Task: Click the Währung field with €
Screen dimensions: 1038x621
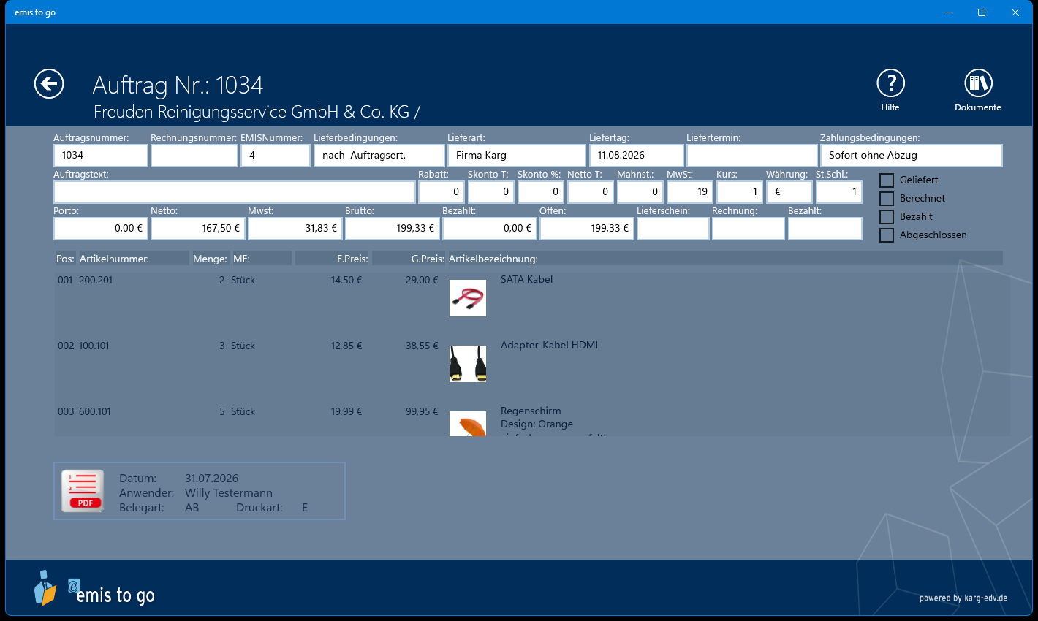Action: click(789, 192)
